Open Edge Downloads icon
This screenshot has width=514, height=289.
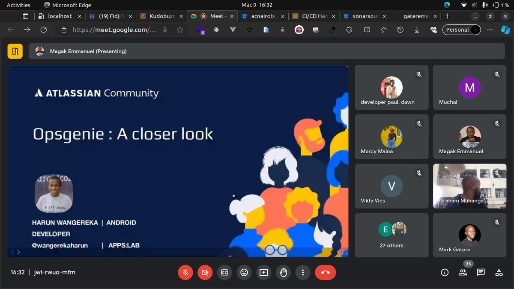tap(417, 30)
